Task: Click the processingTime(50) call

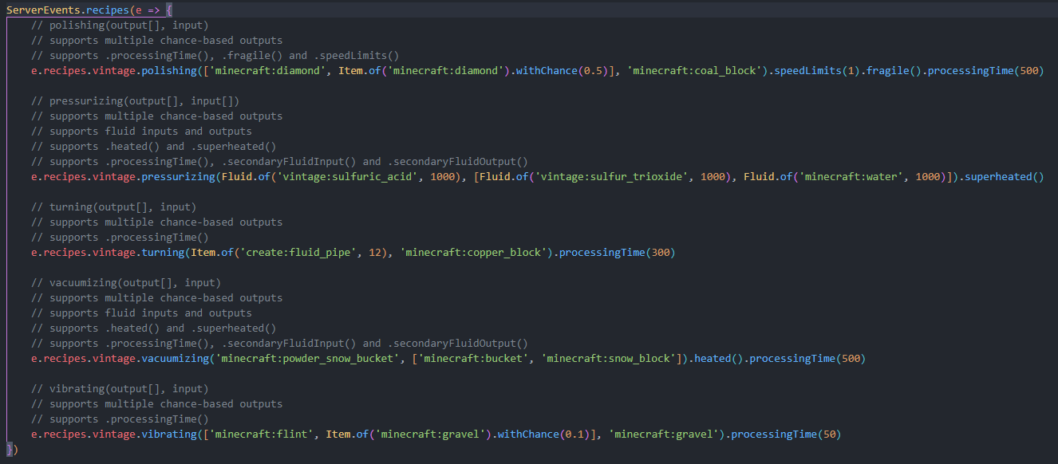Action: (785, 435)
